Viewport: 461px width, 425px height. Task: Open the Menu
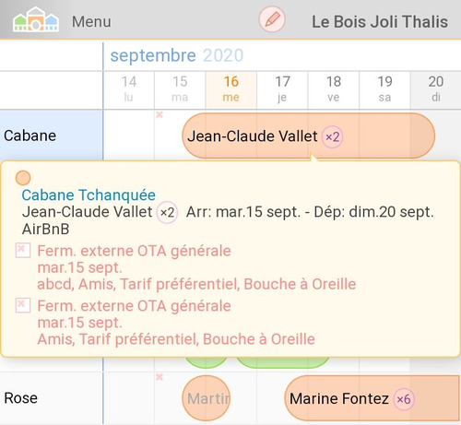click(x=91, y=22)
